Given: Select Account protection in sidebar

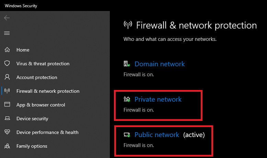Looking at the screenshot, I should coord(37,77).
